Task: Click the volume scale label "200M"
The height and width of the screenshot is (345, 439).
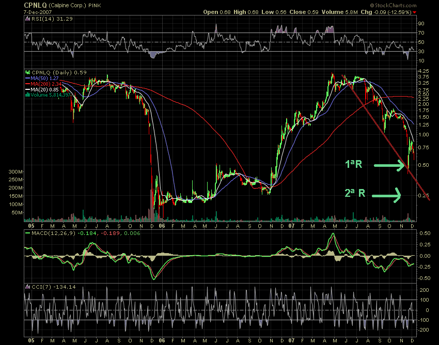Action: (x=15, y=187)
